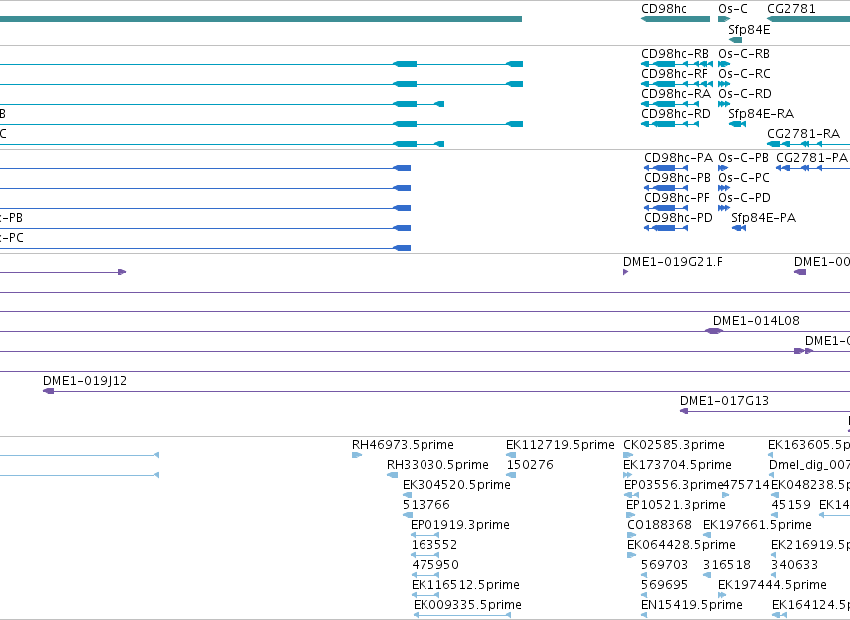
Task: Select the CG2781 gene feature
Action: point(808,19)
